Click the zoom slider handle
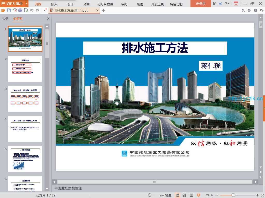Viewport: 265px width, 198px height. [x=233, y=195]
